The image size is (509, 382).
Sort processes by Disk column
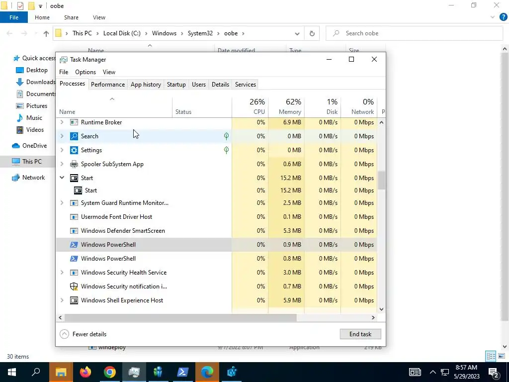coord(323,107)
